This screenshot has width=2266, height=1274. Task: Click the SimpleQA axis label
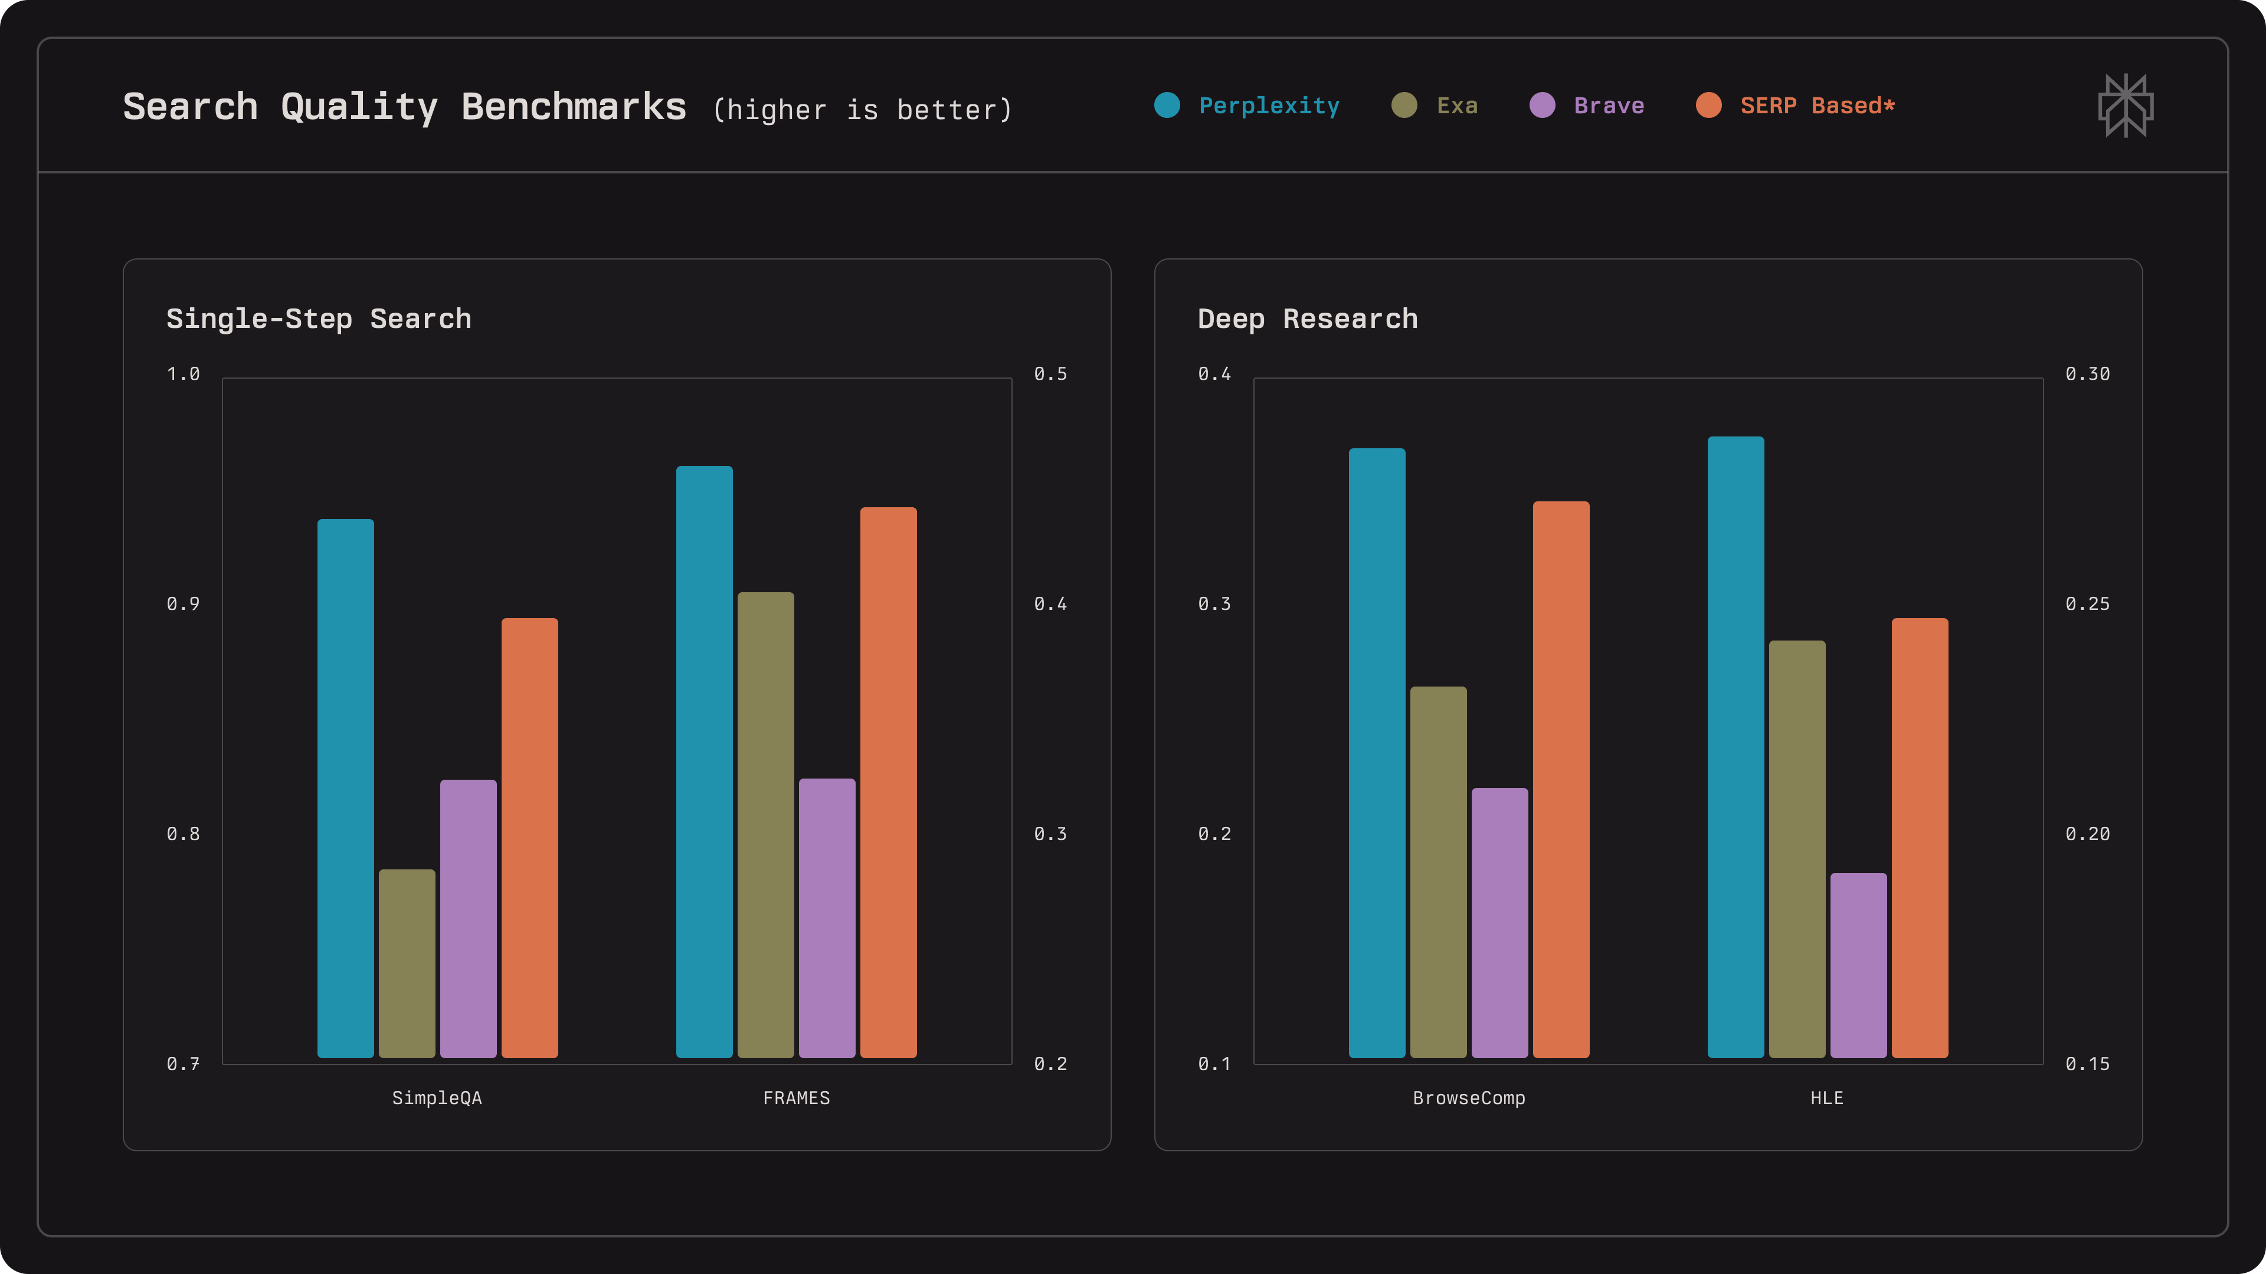pyautogui.click(x=437, y=1097)
